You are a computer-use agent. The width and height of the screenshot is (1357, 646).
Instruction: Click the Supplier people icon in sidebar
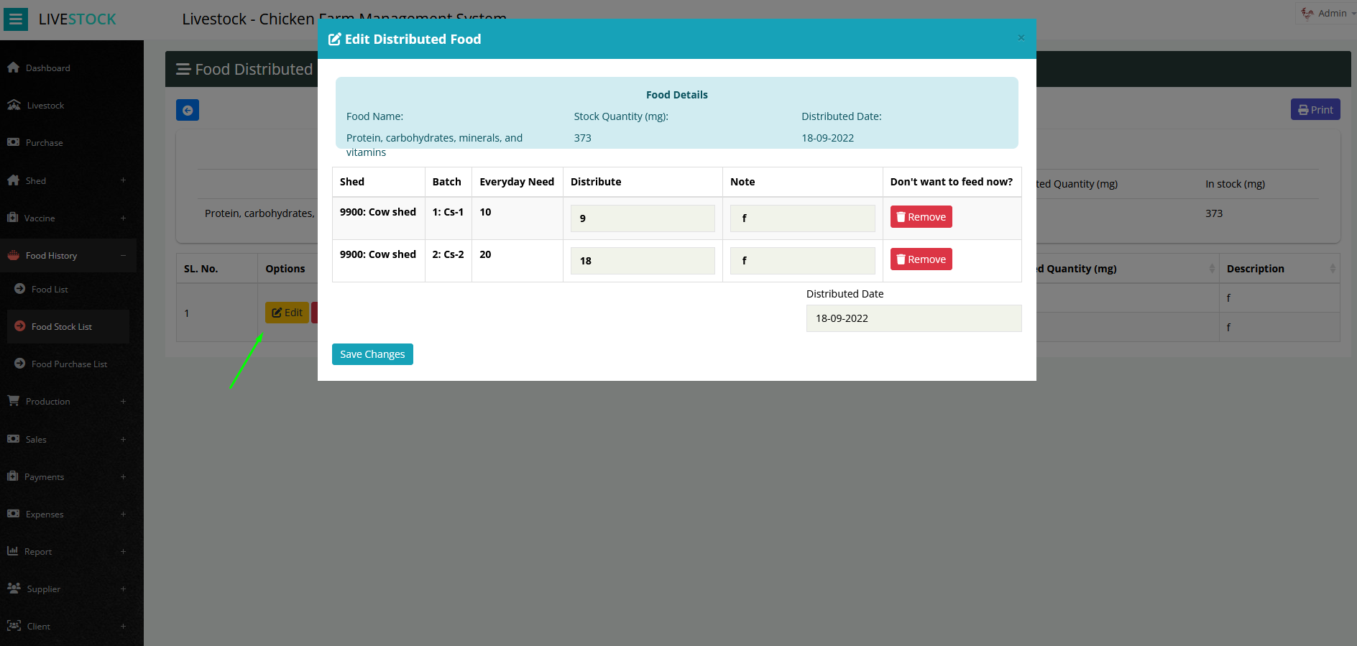tap(14, 589)
